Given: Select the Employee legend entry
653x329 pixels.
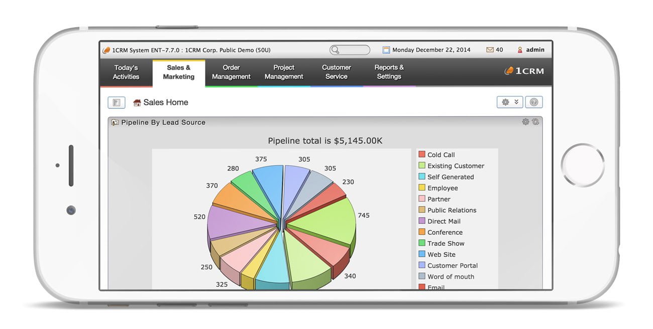Looking at the screenshot, I should 439,188.
